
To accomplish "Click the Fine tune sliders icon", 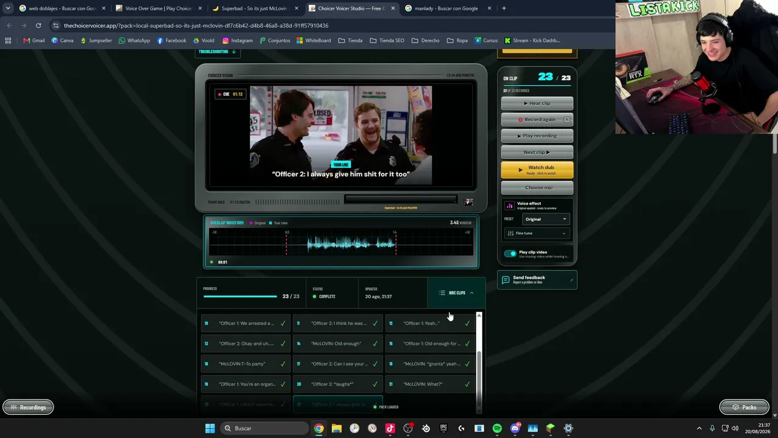I will (511, 234).
